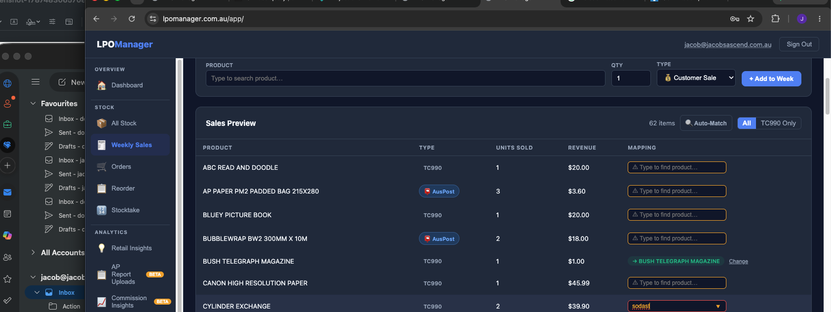This screenshot has width=831, height=312.
Task: Click the Add to Week button
Action: [771, 78]
